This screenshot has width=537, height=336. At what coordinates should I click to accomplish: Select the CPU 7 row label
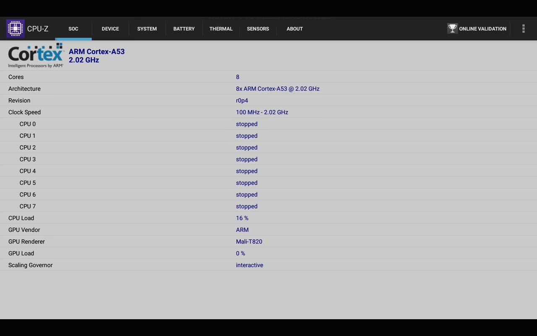tap(28, 206)
